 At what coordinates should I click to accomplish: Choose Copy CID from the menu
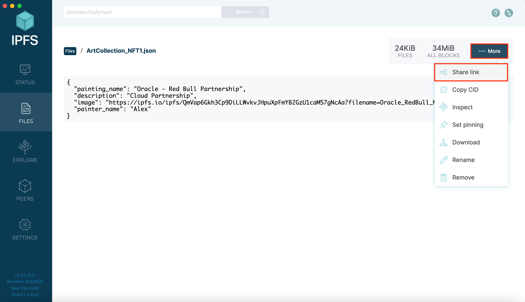coord(465,90)
